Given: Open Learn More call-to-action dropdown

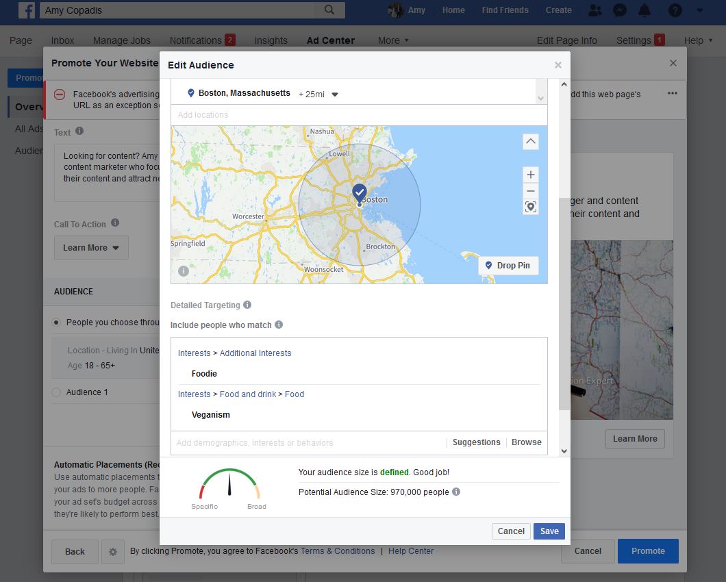Looking at the screenshot, I should click(x=91, y=248).
